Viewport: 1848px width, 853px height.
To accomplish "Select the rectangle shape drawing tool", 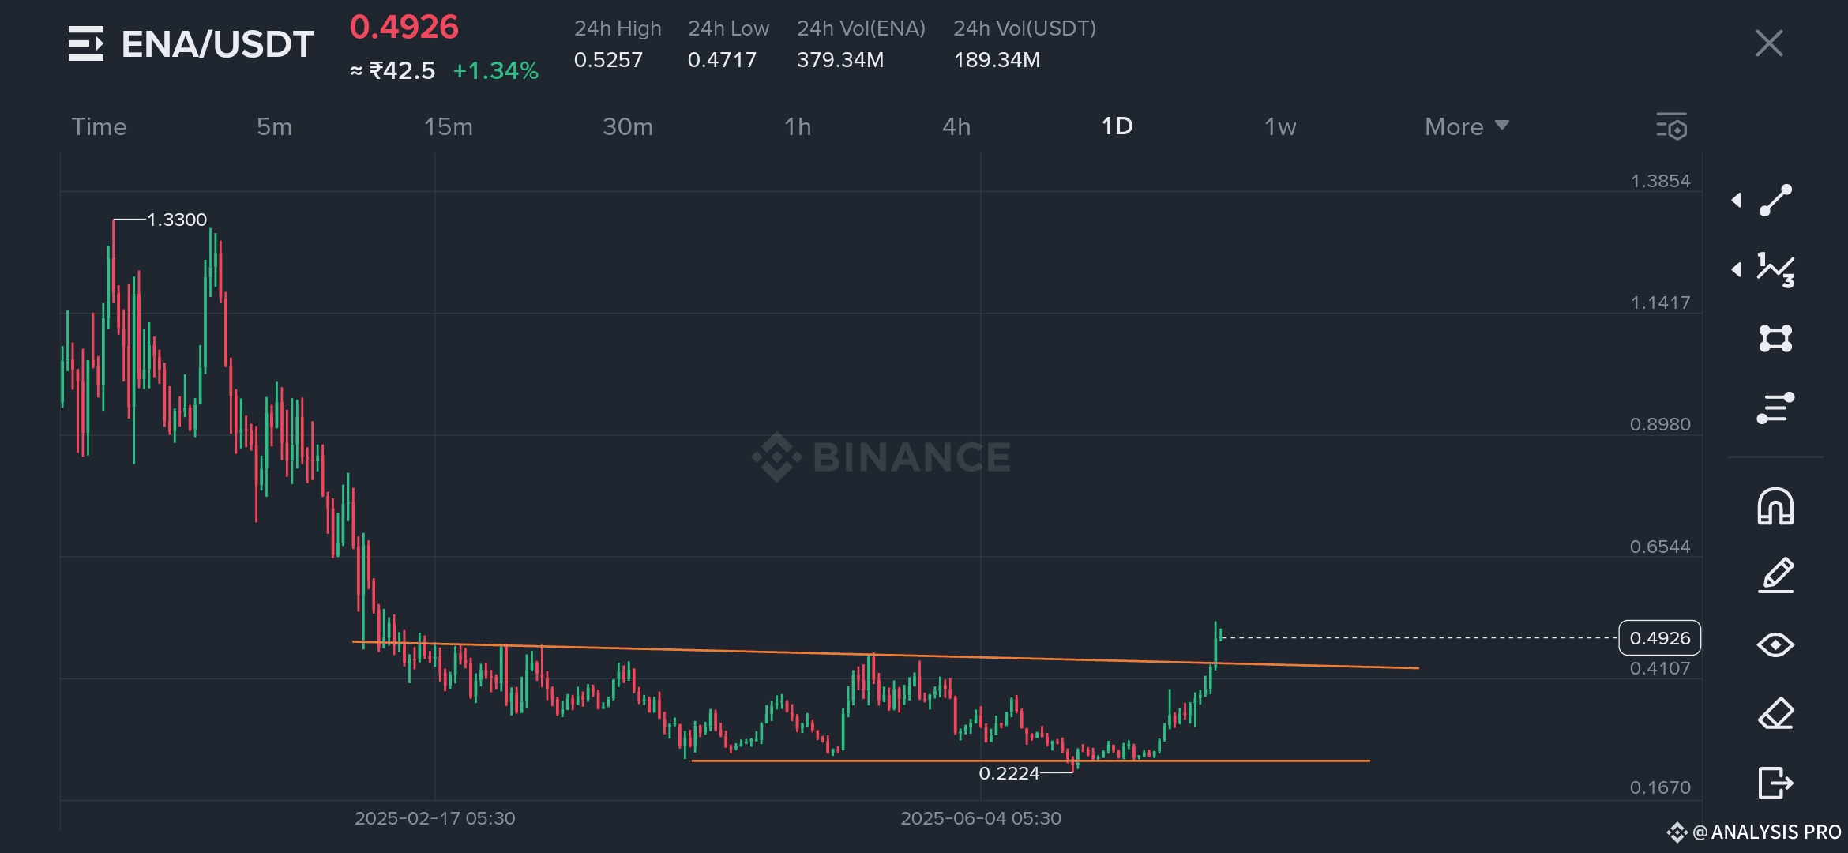I will coord(1775,338).
